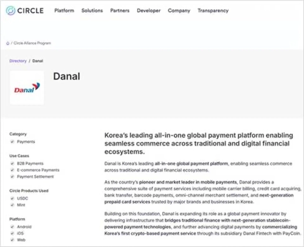The image size is (304, 247).
Task: Expand the Company navigation dropdown
Action: 179,11
